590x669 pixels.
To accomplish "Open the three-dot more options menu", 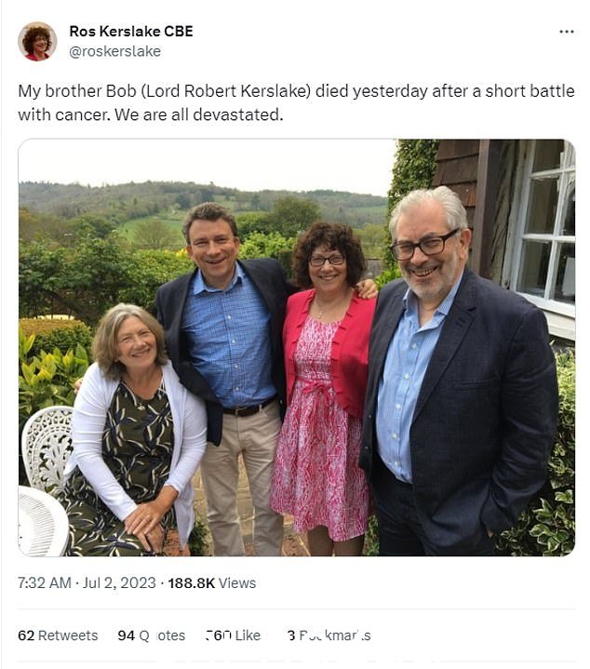I will pyautogui.click(x=566, y=32).
